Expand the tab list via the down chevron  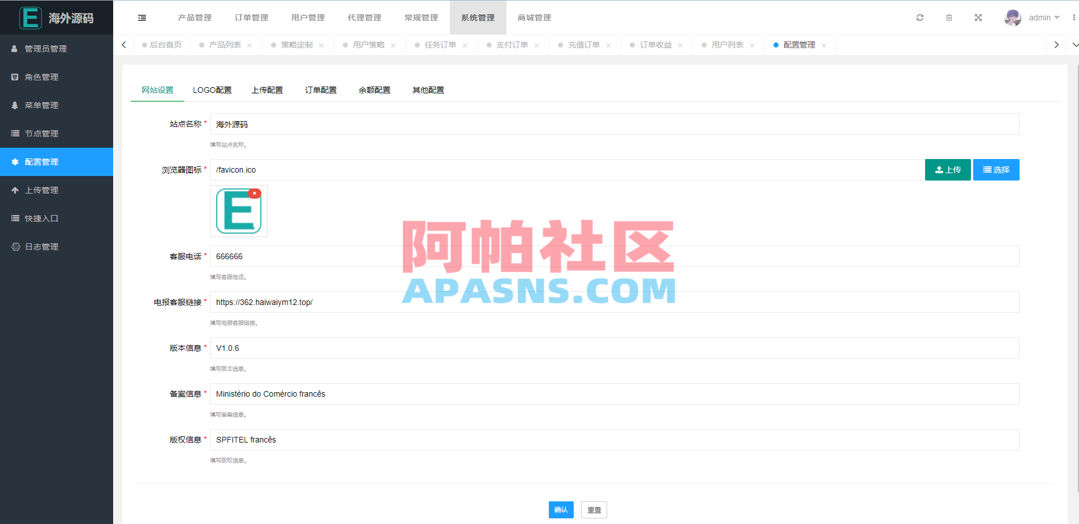pos(1074,45)
